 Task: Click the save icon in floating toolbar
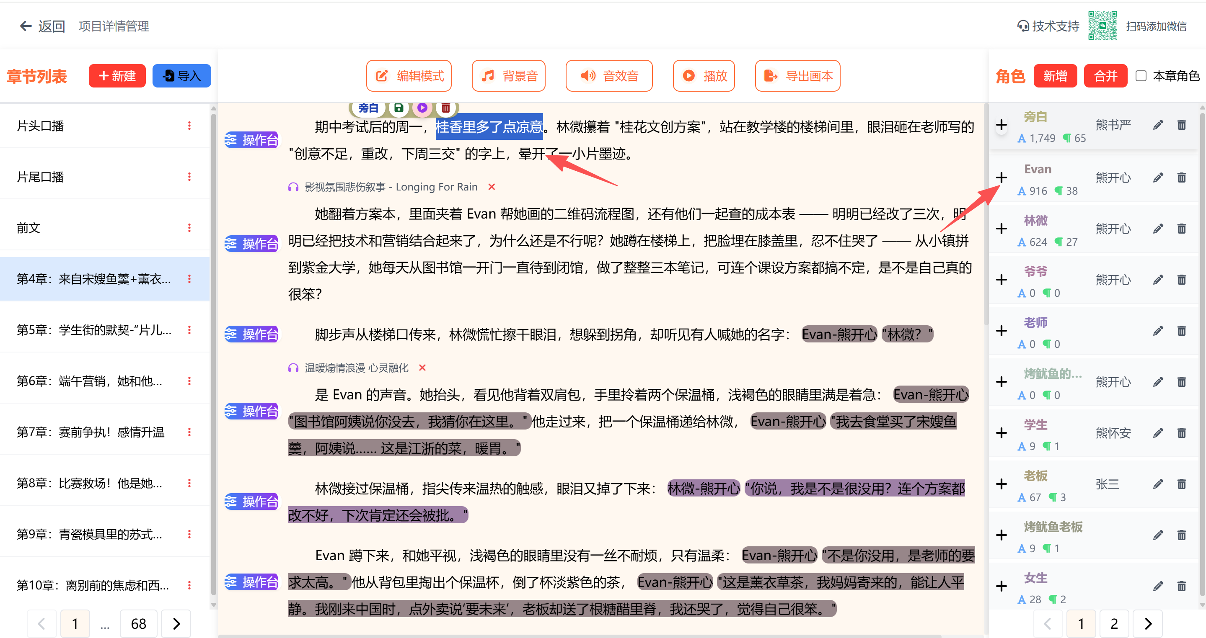pos(399,108)
